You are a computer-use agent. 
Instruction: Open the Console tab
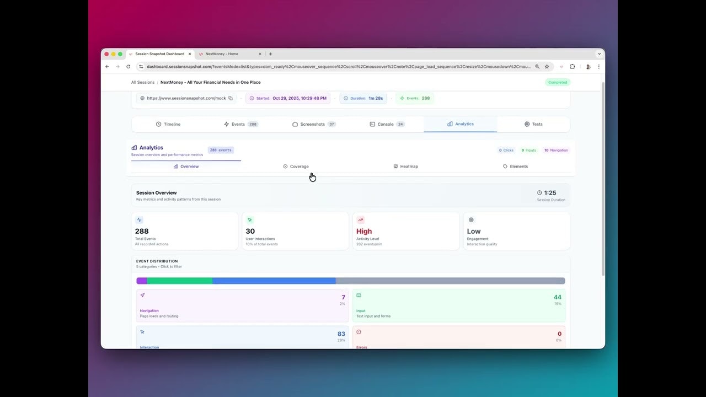[x=387, y=124]
